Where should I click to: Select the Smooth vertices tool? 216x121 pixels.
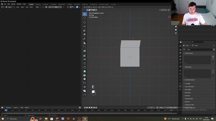coord(85,79)
